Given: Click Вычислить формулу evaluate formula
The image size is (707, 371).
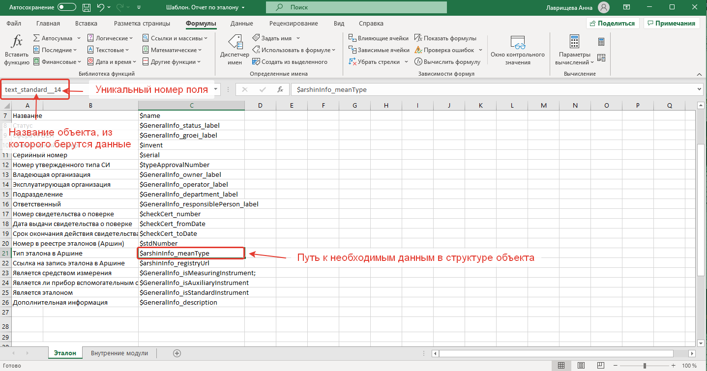Looking at the screenshot, I should point(447,62).
